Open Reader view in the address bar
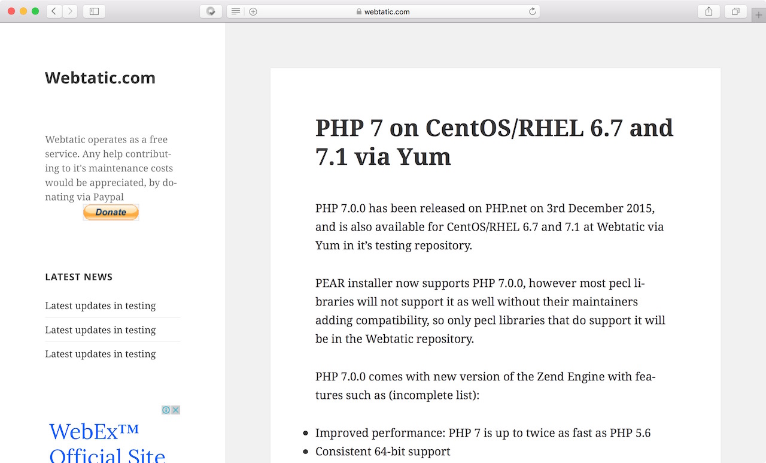The width and height of the screenshot is (766, 463). 236,11
